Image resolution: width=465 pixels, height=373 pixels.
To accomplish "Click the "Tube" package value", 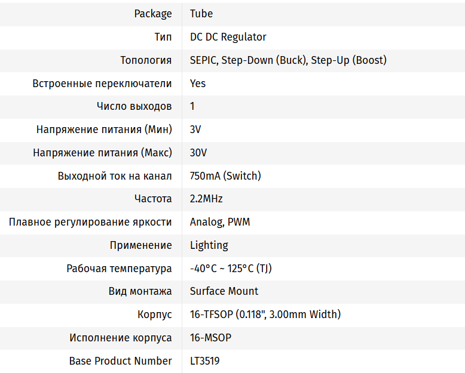I will 201,14.
